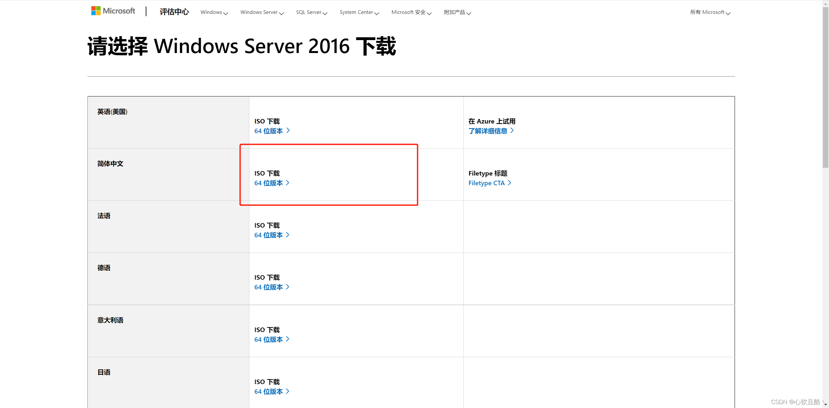Click the scrollbar down arrow
This screenshot has height=408, width=829.
(x=825, y=404)
